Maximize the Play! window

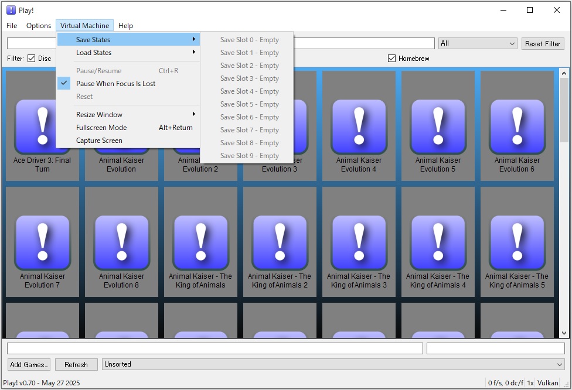pyautogui.click(x=530, y=10)
